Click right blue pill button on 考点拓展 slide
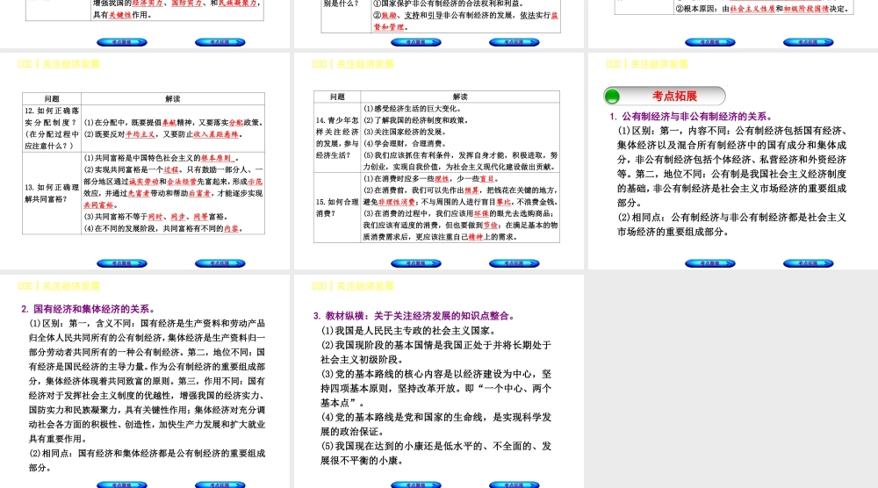 pyautogui.click(x=808, y=263)
